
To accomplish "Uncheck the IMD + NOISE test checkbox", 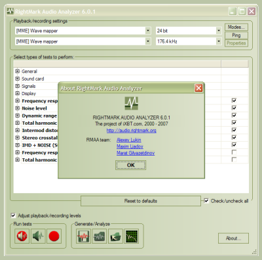I will (234, 145).
